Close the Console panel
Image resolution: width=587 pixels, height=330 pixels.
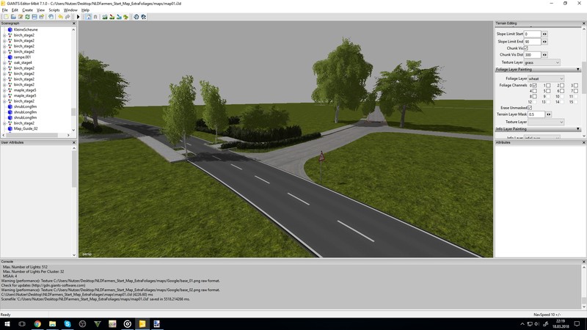583,262
